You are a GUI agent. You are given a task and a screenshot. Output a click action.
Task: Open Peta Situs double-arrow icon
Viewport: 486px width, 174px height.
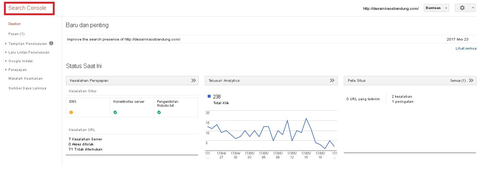[471, 81]
